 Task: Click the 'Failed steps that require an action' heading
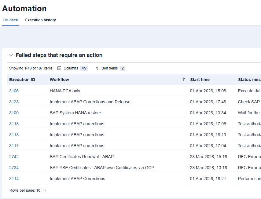pyautogui.click(x=59, y=55)
